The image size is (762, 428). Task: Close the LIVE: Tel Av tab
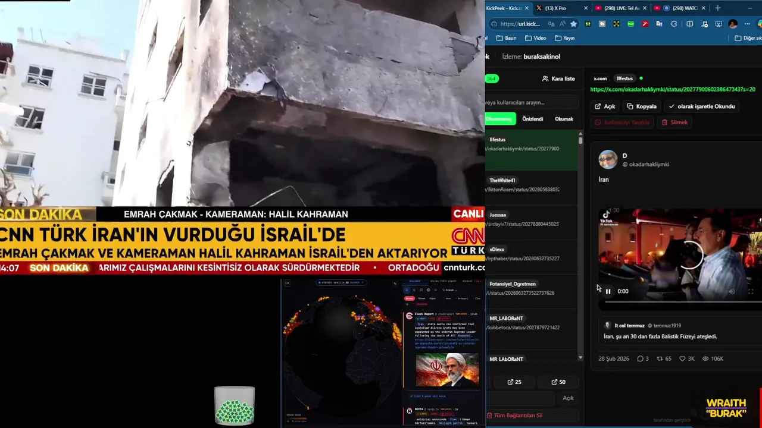pyautogui.click(x=645, y=8)
